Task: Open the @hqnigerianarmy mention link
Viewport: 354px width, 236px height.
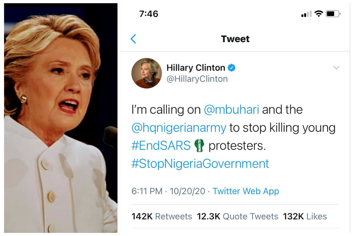Action: coord(179,128)
